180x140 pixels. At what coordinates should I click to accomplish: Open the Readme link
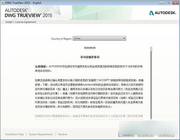(x=63, y=134)
